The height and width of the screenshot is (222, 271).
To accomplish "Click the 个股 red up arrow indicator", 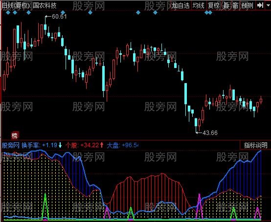I will 102,145.
